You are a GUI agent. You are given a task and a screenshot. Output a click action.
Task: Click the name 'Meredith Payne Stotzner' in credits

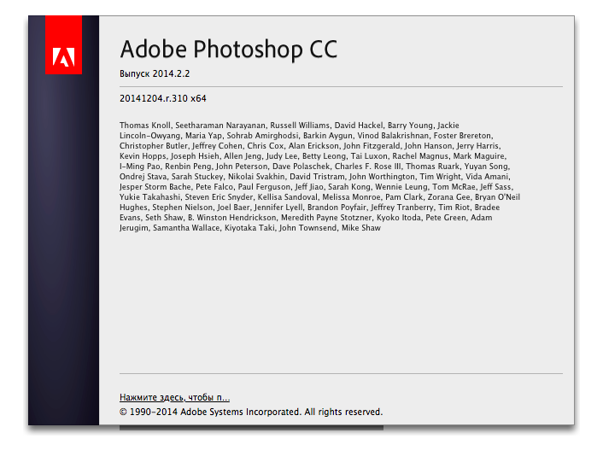[x=326, y=218]
